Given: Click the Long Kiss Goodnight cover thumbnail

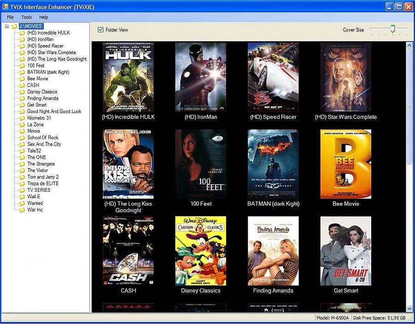Looking at the screenshot, I should point(128,164).
